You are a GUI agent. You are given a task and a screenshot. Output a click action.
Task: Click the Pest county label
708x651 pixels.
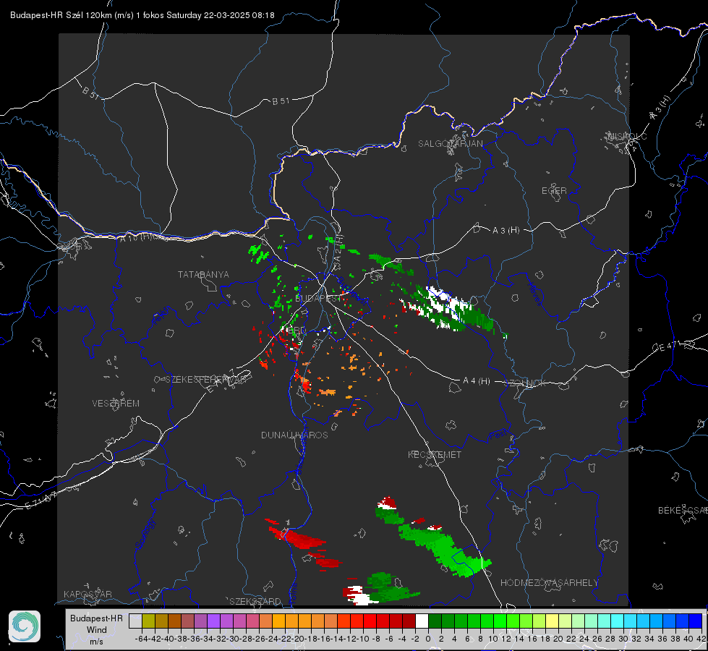coord(498,435)
